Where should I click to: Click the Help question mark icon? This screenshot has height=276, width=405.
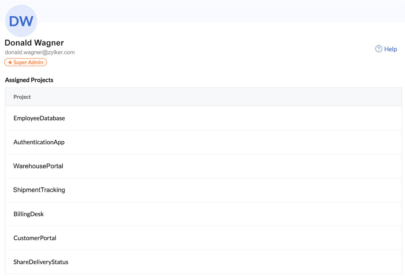coord(379,49)
